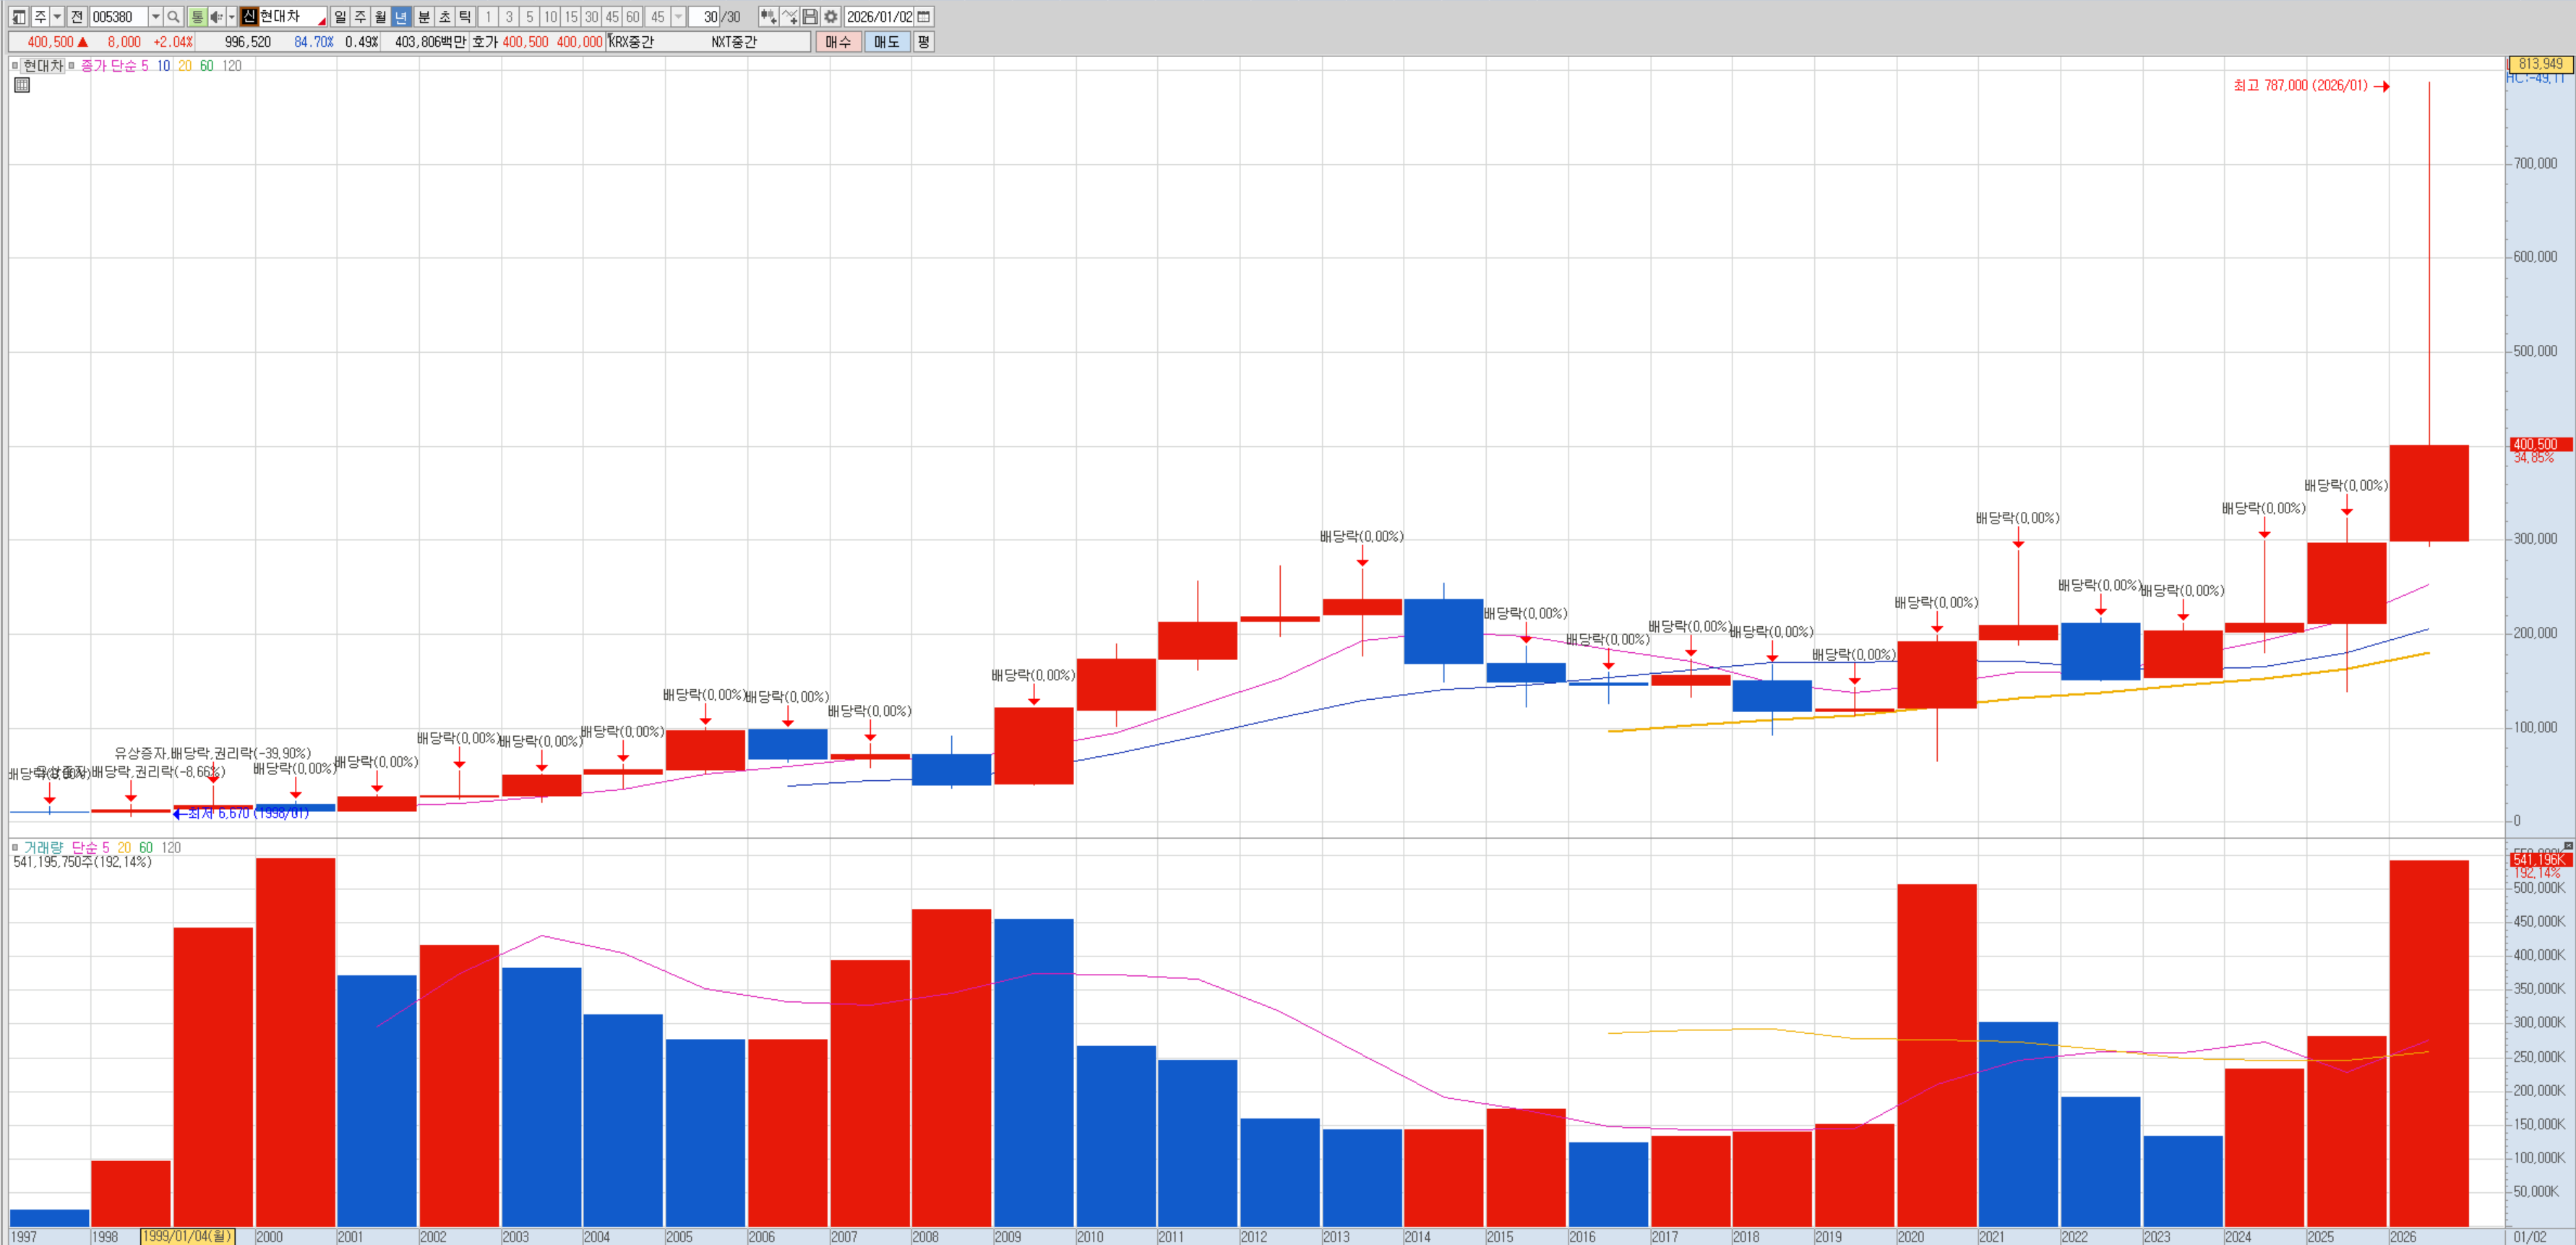Select the 15-minute interval button
This screenshot has width=2576, height=1245.
(x=571, y=16)
